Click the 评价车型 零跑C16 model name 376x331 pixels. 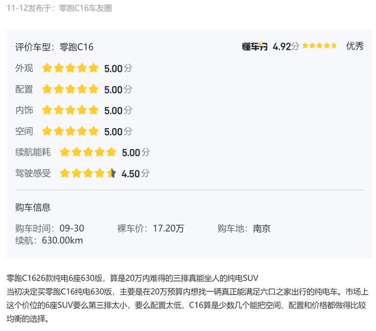click(x=75, y=47)
